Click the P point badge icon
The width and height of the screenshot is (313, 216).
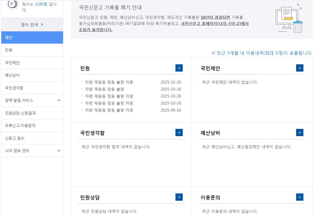12,4
